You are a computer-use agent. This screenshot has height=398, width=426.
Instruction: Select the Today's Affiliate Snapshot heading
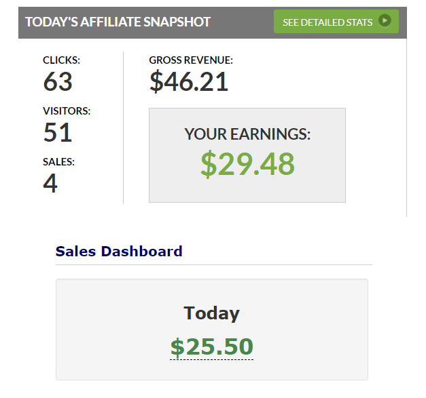(118, 22)
